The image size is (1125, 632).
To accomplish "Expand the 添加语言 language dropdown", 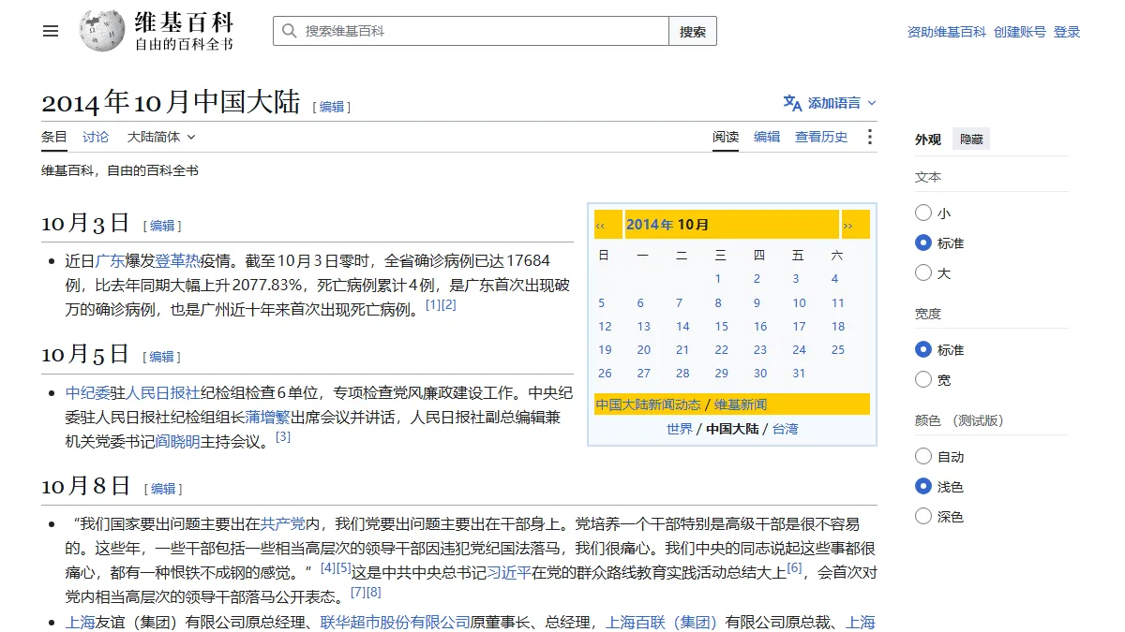I will pos(831,103).
